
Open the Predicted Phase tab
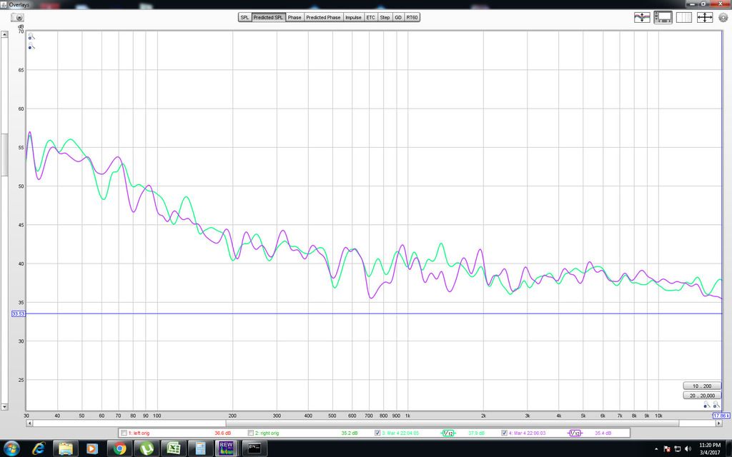323,17
